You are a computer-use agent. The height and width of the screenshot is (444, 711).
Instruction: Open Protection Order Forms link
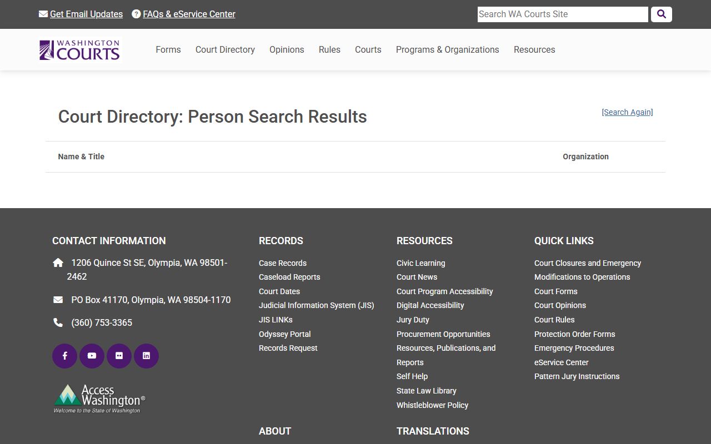575,334
